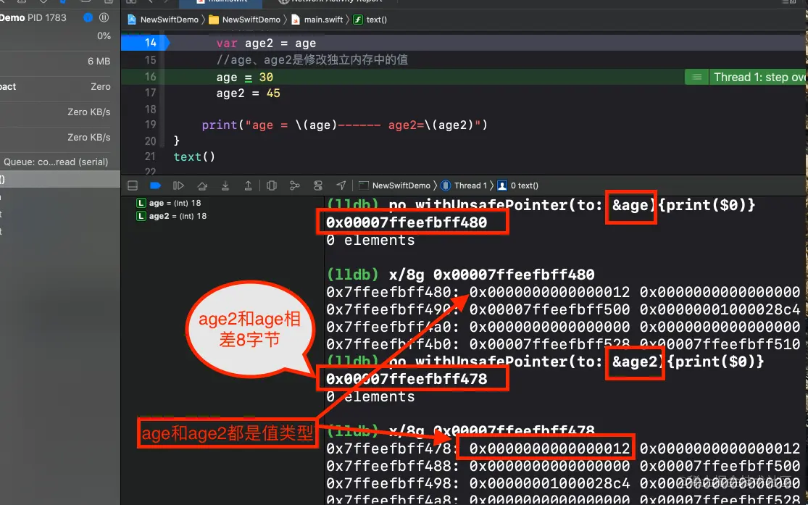Click the print statement on line 19

pyautogui.click(x=344, y=125)
